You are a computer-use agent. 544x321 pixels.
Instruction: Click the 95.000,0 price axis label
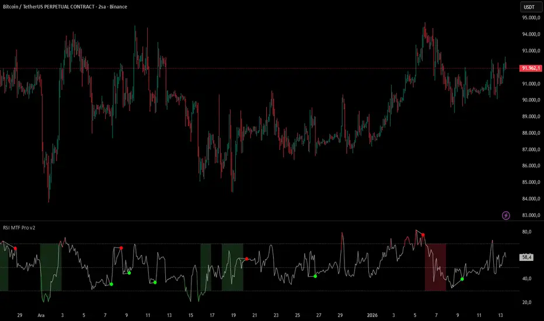[531, 18]
